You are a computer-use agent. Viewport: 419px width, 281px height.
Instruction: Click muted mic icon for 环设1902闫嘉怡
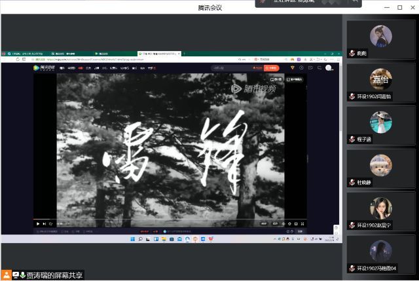coord(352,96)
